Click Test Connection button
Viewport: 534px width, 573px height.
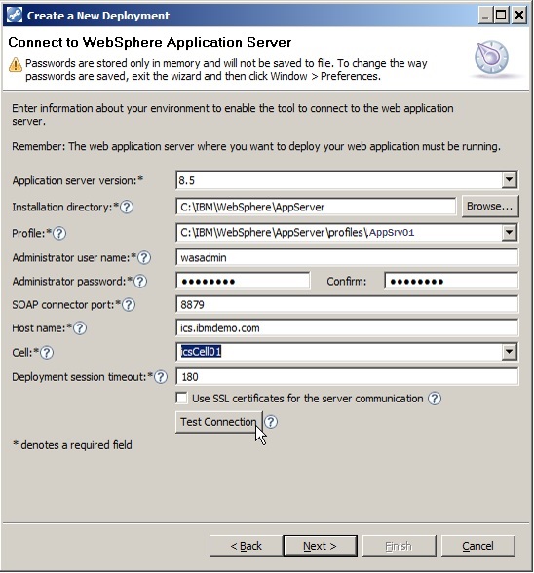tap(218, 422)
